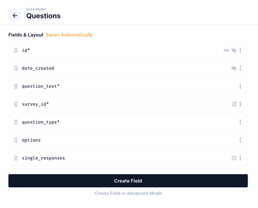Click Create Field in Advanced Mode link
The height and width of the screenshot is (208, 258).
[128, 193]
